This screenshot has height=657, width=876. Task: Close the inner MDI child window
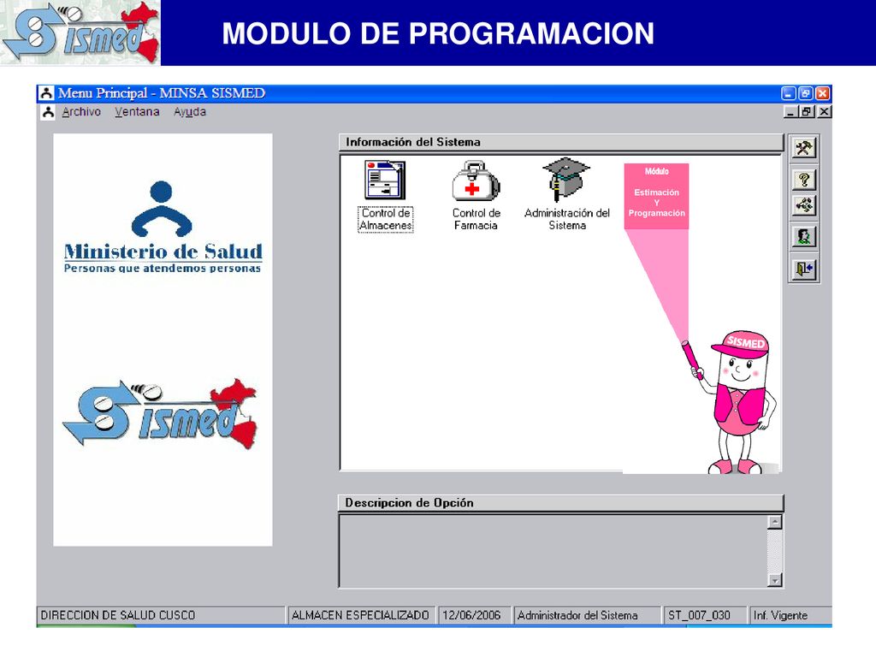tap(824, 112)
